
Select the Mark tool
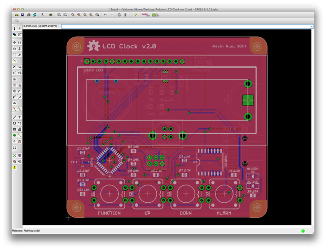(x=19, y=35)
